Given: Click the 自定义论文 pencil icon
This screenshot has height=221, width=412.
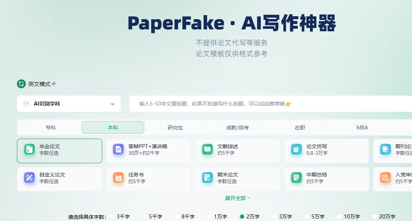Looking at the screenshot, I should 29,178.
